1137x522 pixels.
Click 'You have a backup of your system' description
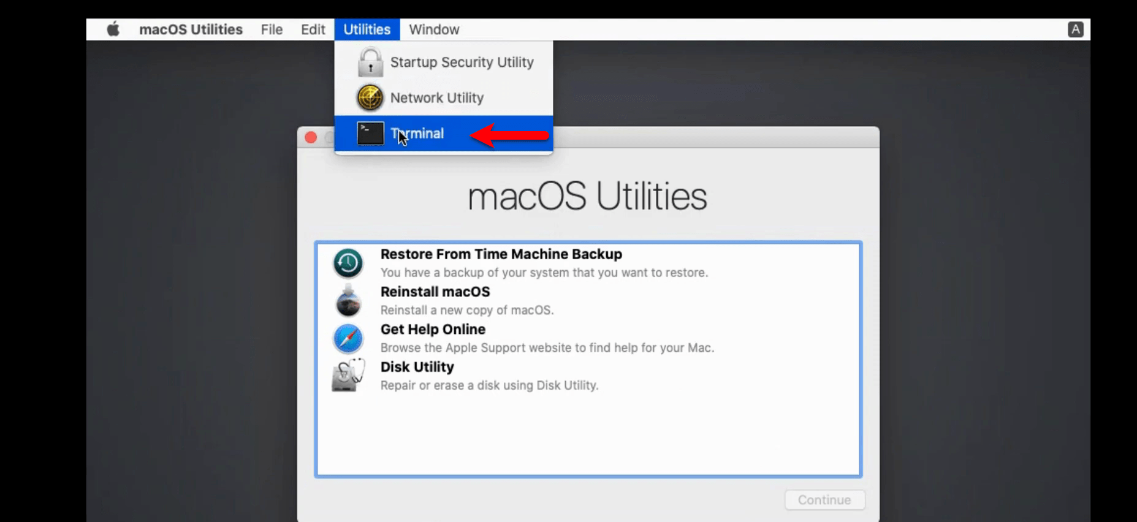pyautogui.click(x=544, y=273)
